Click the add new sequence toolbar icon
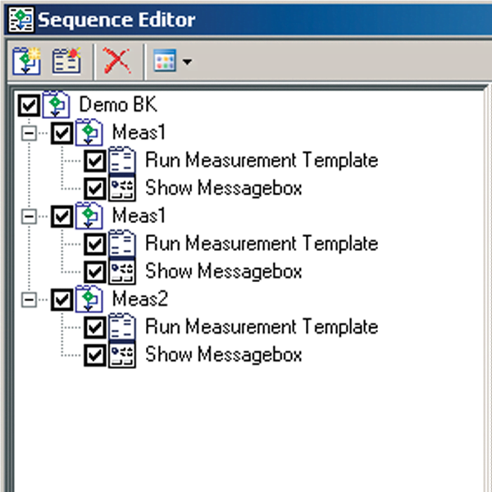The width and height of the screenshot is (492, 492). coord(27,61)
